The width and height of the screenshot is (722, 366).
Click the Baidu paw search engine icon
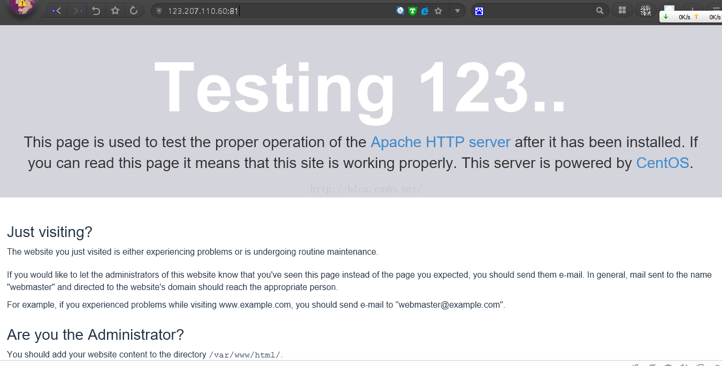tap(479, 11)
